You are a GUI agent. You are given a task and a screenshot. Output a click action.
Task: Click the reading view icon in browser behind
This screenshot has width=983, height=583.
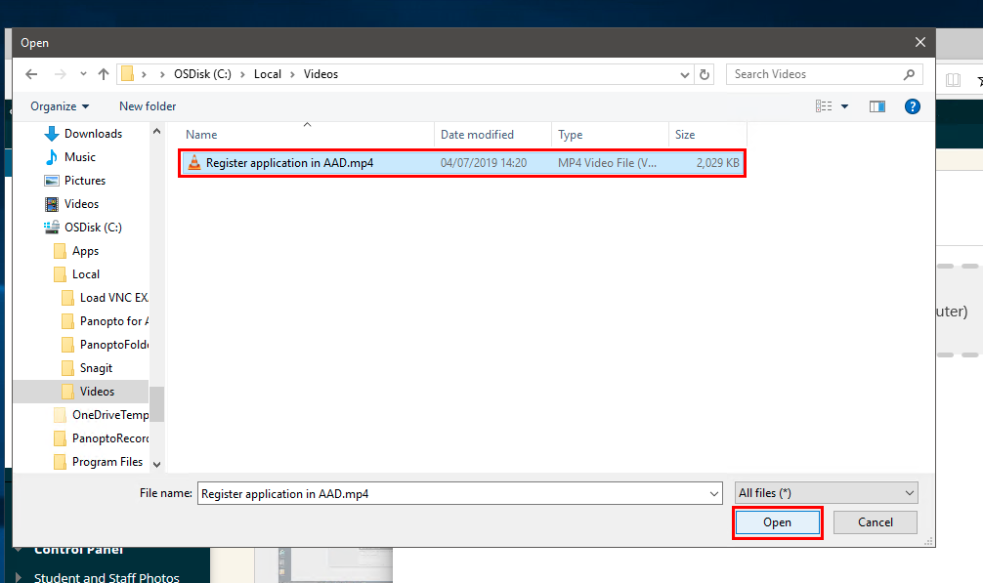(953, 80)
